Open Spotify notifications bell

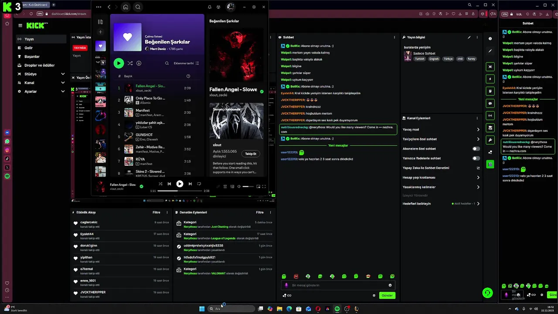point(210,7)
